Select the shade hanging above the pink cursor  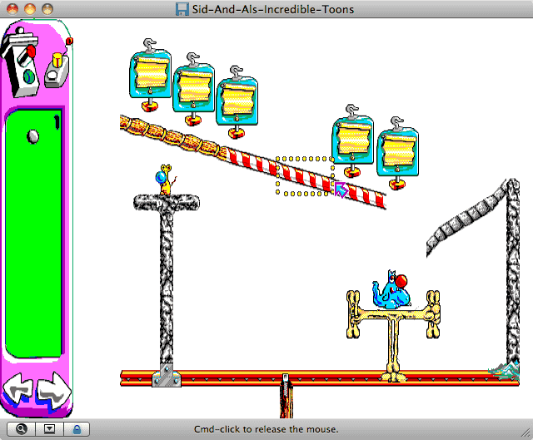click(352, 141)
